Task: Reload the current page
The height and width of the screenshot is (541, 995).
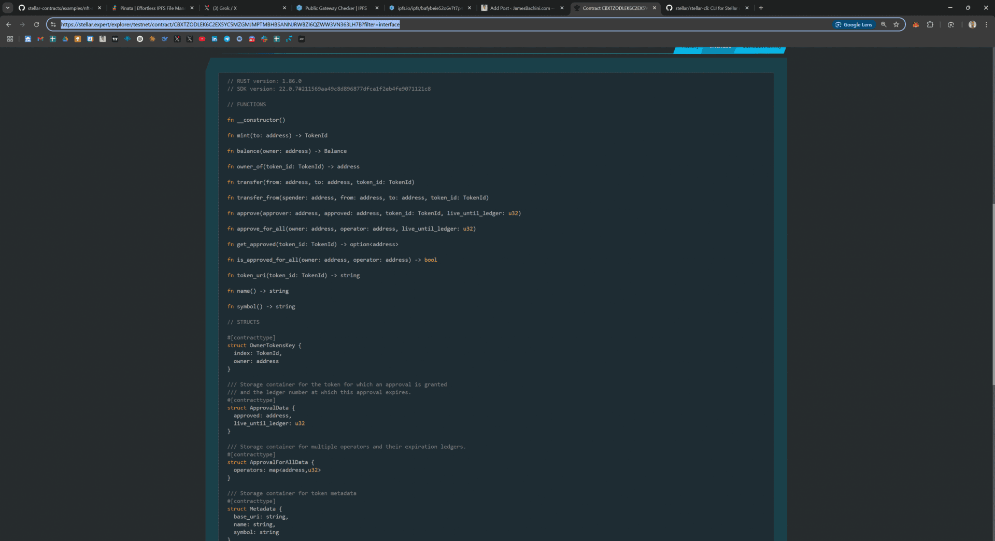Action: tap(36, 24)
